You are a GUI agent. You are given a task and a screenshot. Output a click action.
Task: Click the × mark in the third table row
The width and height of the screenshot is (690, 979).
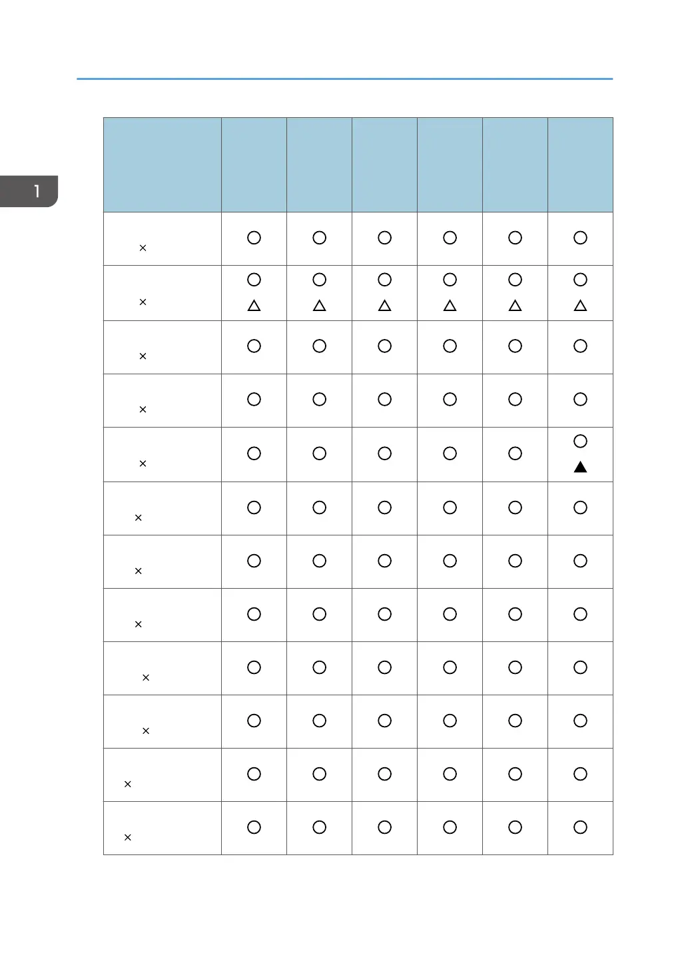point(143,356)
